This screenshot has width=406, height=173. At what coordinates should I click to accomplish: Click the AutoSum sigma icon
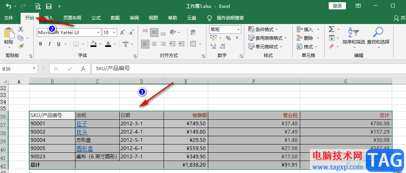[332, 29]
